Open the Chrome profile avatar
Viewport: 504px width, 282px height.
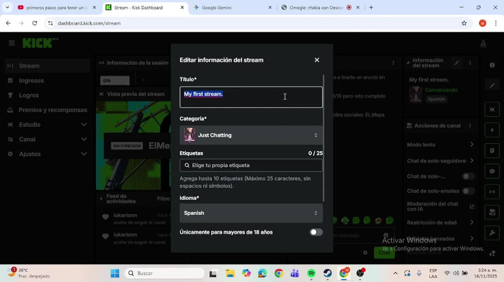tap(482, 23)
